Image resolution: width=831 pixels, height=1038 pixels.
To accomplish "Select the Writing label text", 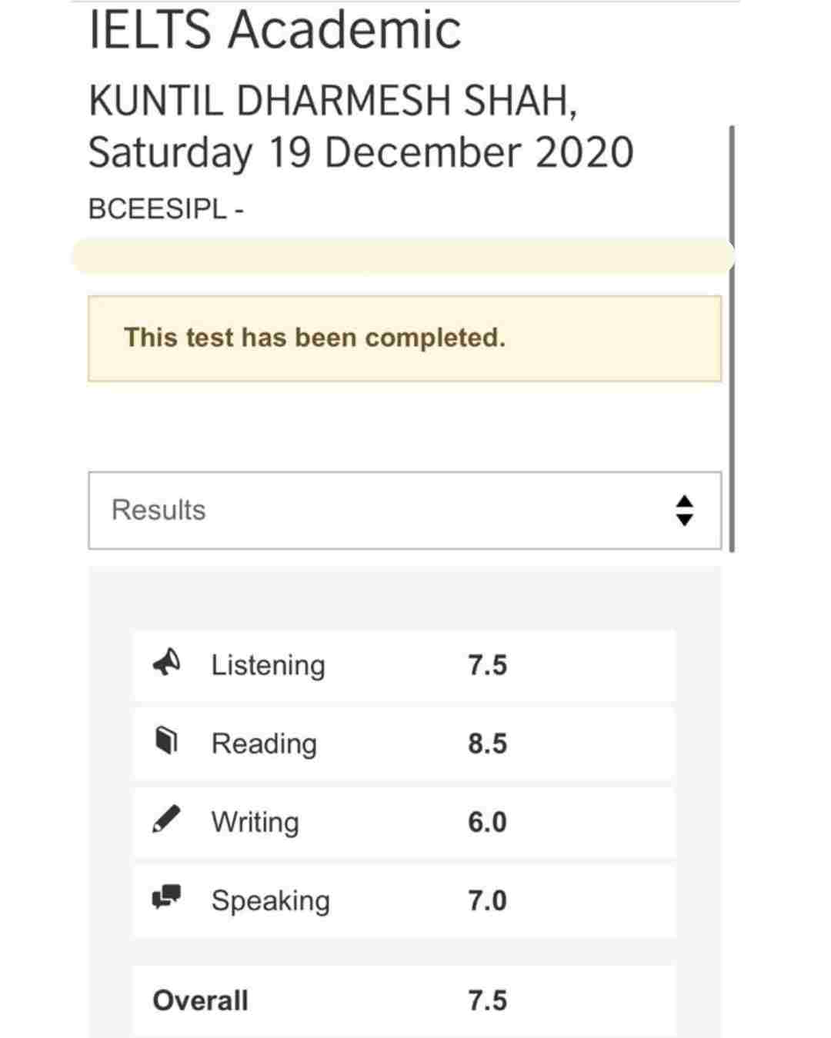I will 255,822.
